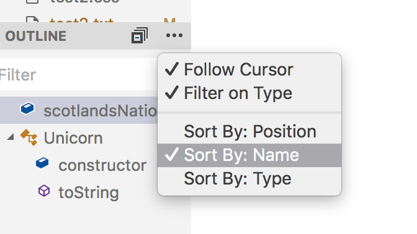Image resolution: width=417 pixels, height=234 pixels.
Task: Click the Unicorn class label
Action: (73, 138)
